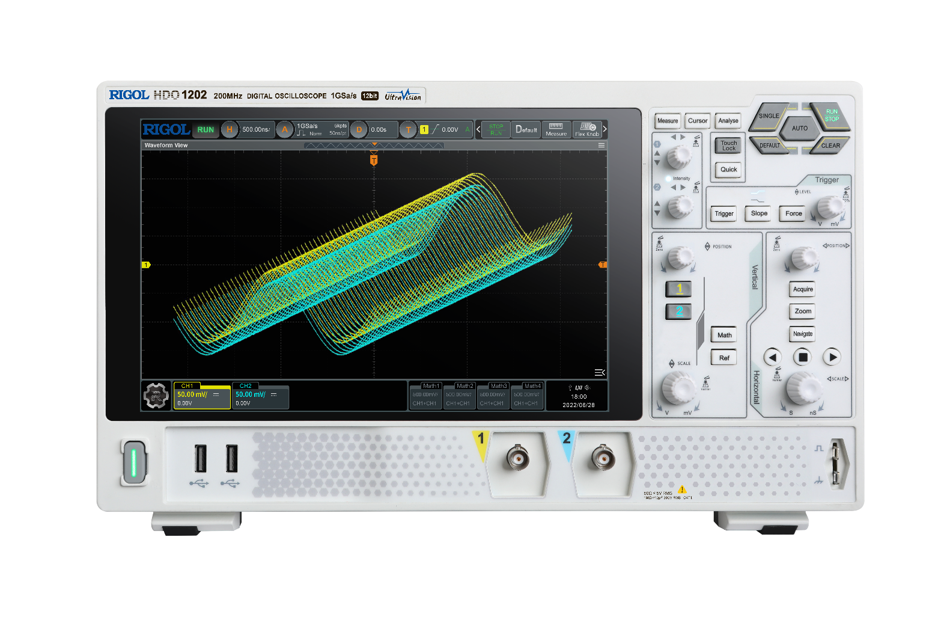
Task: Push the navigate stop square key
Action: pyautogui.click(x=803, y=357)
